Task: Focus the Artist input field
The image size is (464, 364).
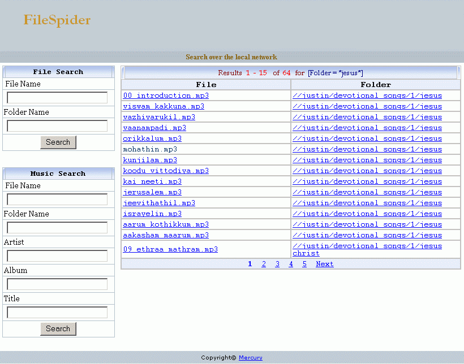Action: point(57,256)
